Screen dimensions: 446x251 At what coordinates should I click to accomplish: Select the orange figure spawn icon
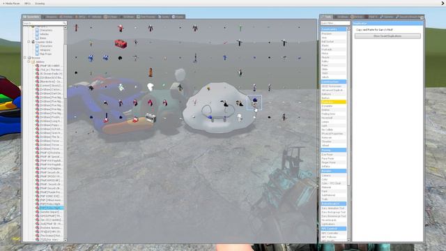point(151,73)
